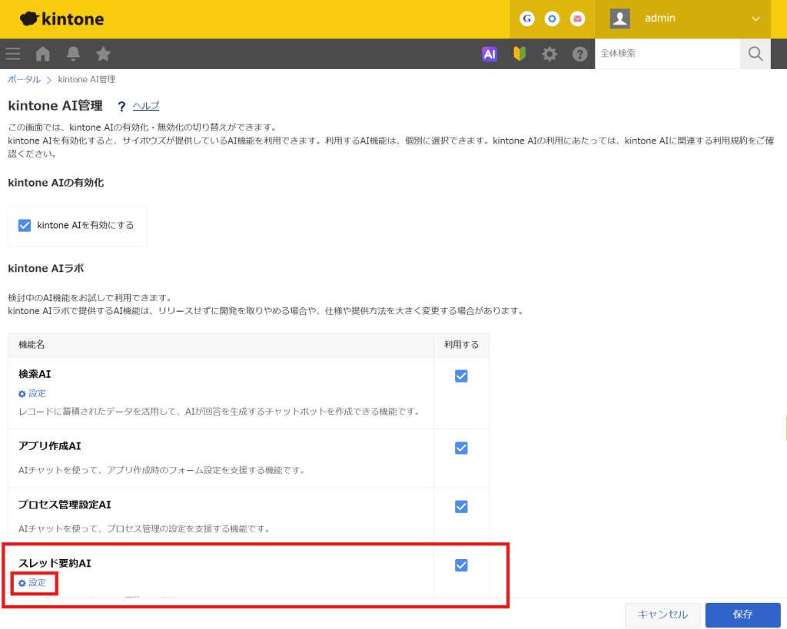Toggle kintone AIを有効にする checkbox

(x=25, y=225)
